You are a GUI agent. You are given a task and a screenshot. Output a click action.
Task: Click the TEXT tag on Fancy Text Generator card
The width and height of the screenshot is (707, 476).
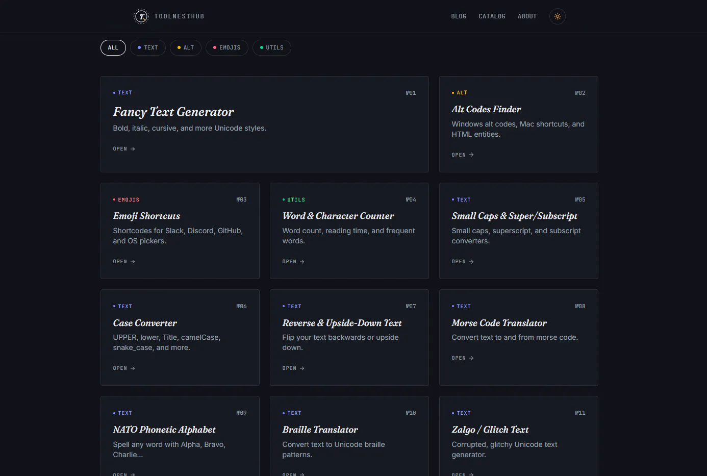122,93
